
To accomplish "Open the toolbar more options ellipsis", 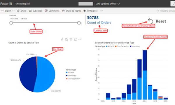I will pyautogui.click(x=101, y=11).
